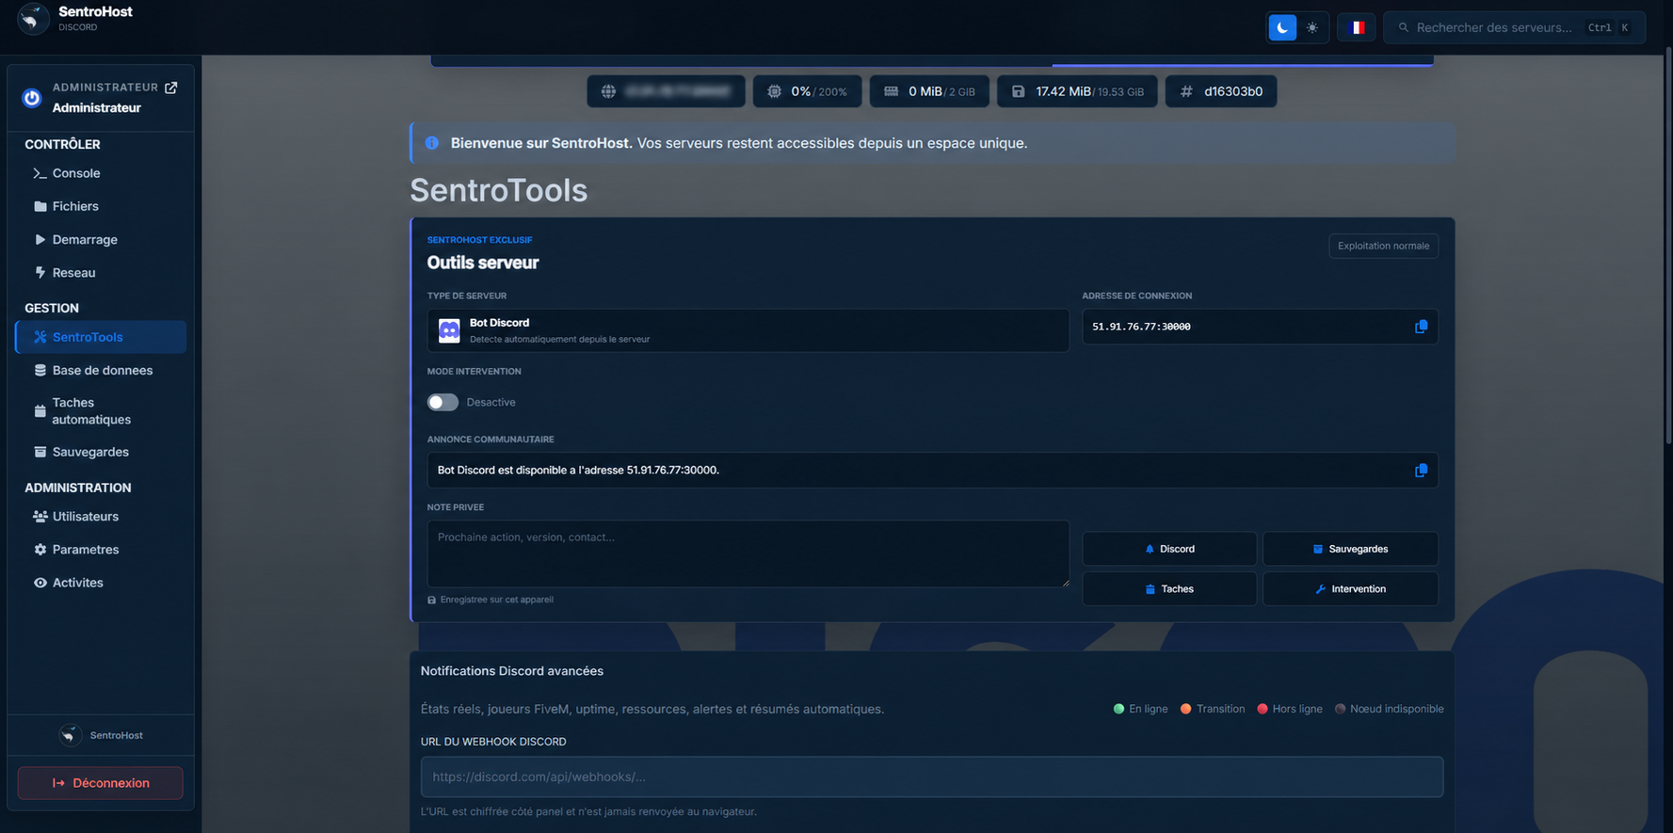Click the SentroHost DISCORD header title
This screenshot has width=1673, height=833.
(95, 18)
